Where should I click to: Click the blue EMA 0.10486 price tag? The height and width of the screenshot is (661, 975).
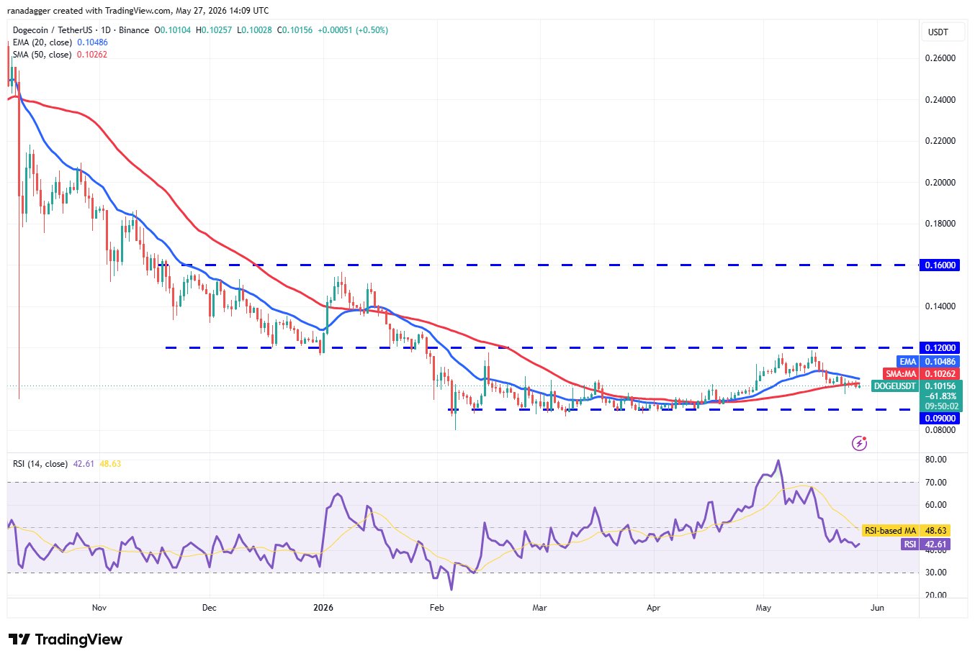click(928, 362)
